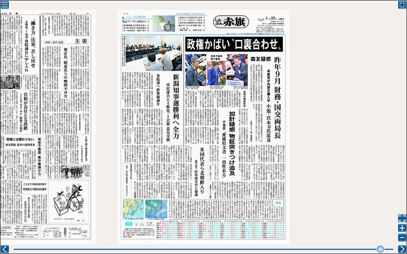
Task: Zoom in with the plus button
Action: point(402,228)
